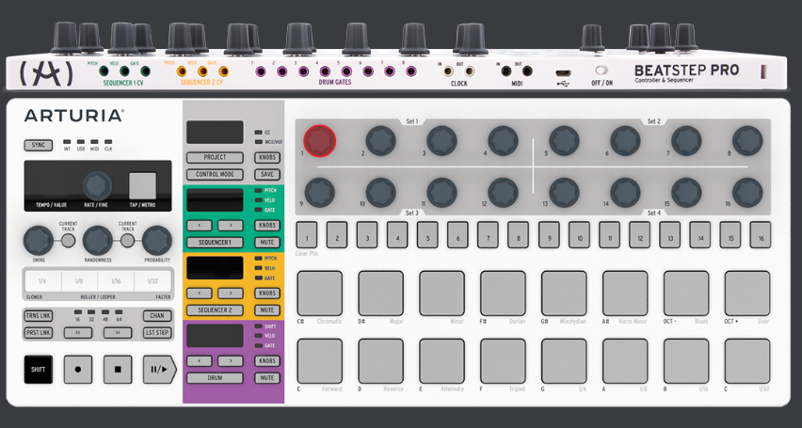This screenshot has height=428, width=802.
Task: Click encoder knob 8 in Set 2
Action: pos(747,140)
